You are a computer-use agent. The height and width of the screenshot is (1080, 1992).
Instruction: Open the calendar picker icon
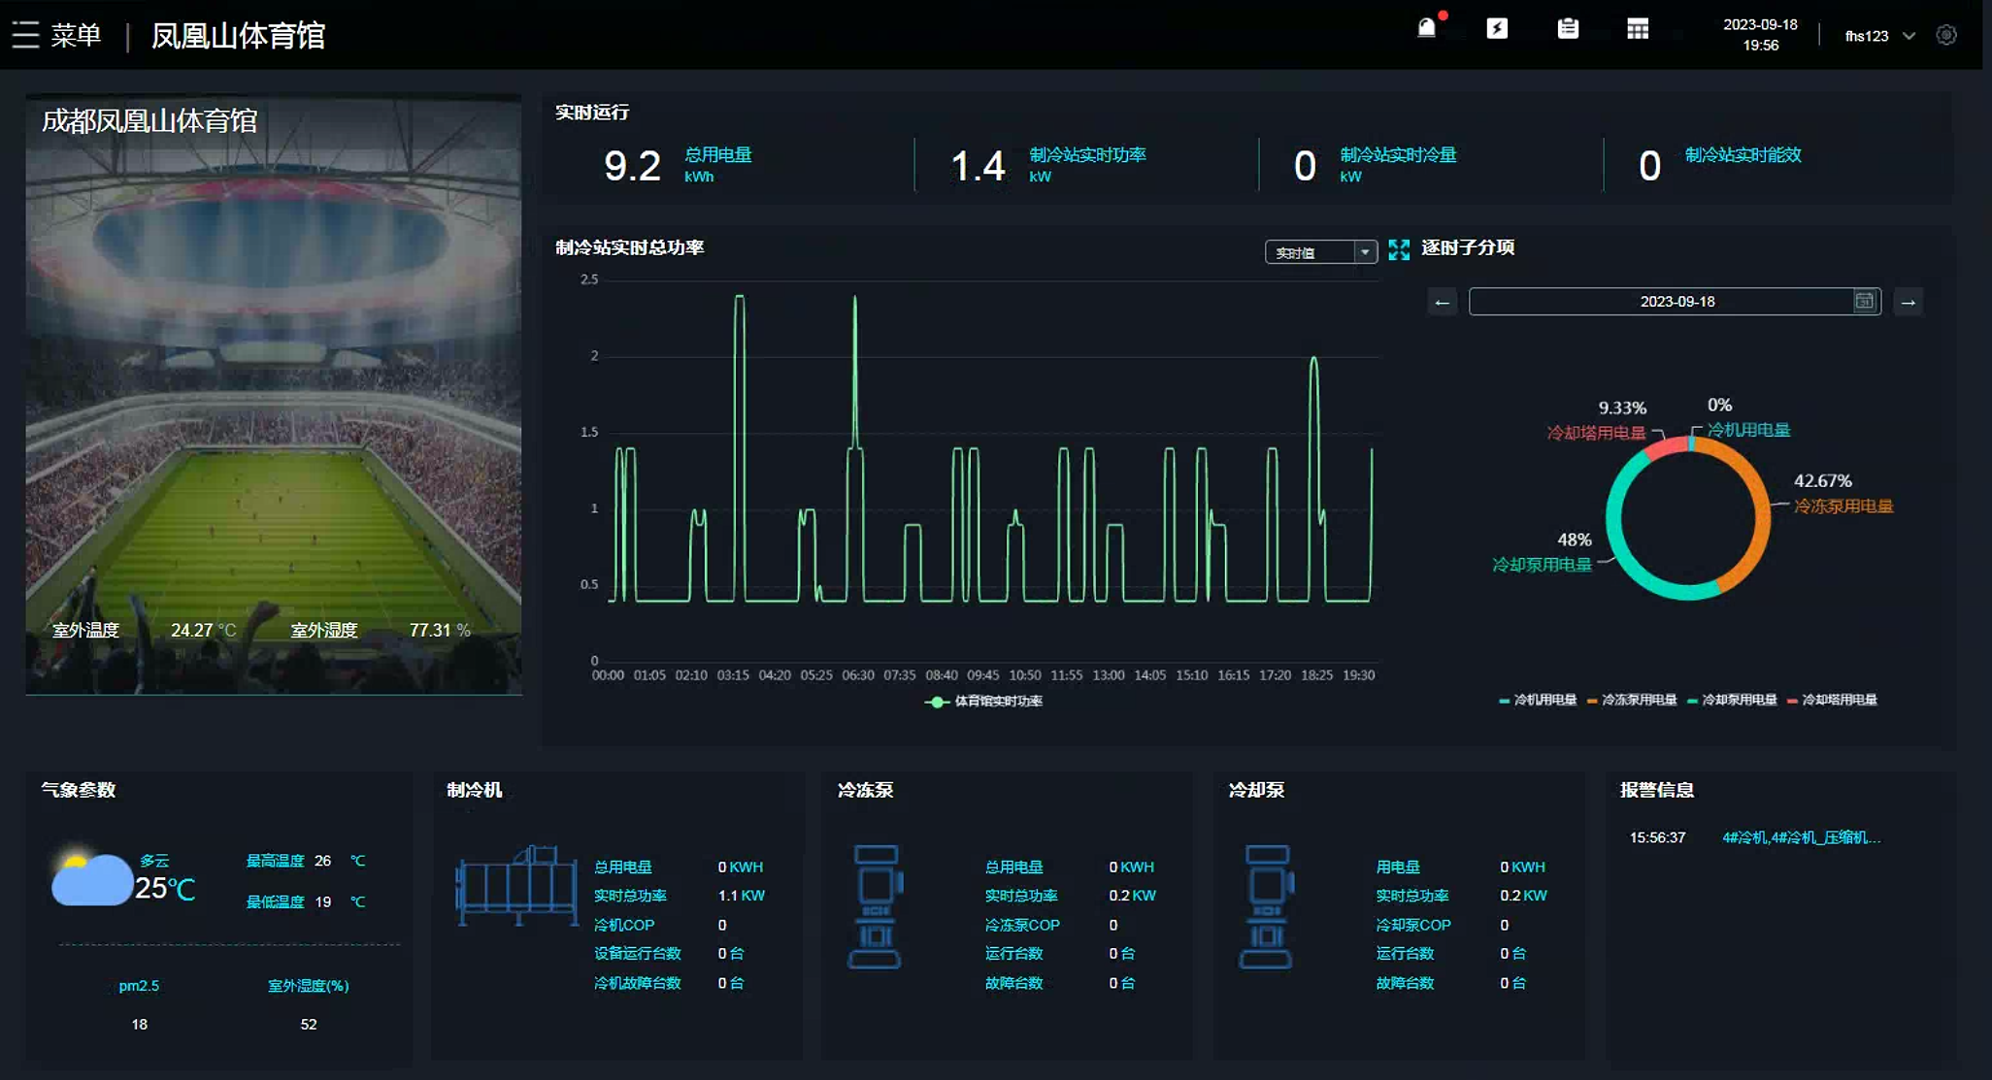coord(1864,302)
